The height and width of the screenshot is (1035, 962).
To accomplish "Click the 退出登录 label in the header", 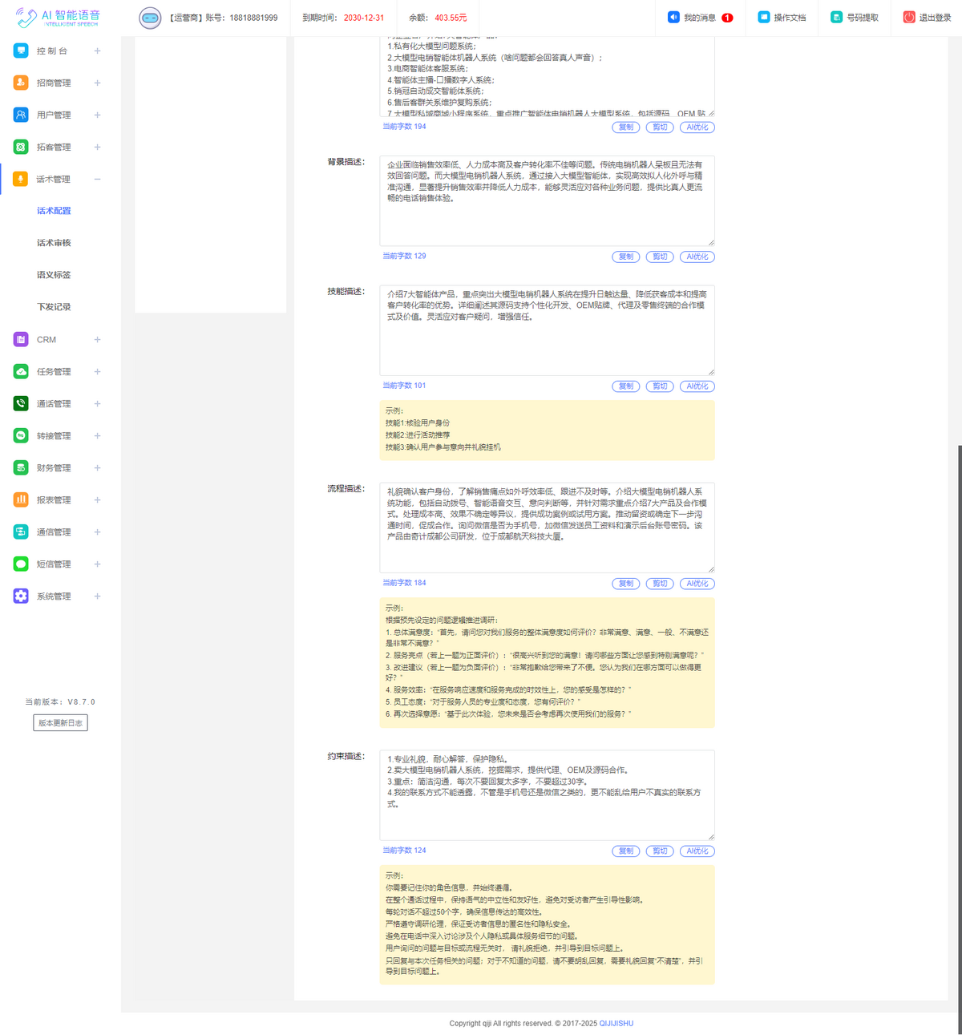I will pyautogui.click(x=935, y=18).
